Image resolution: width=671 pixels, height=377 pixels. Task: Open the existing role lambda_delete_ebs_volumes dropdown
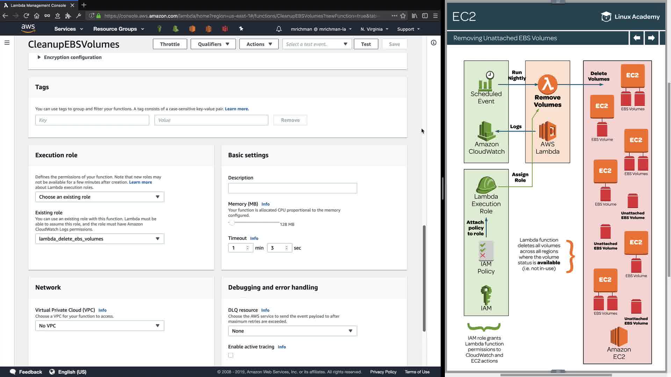100,239
